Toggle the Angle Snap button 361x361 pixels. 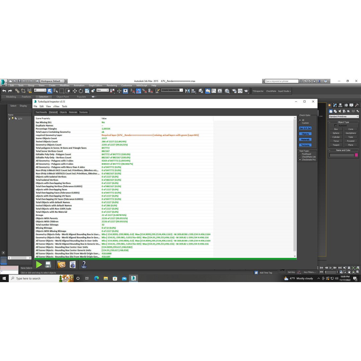click(x=138, y=91)
